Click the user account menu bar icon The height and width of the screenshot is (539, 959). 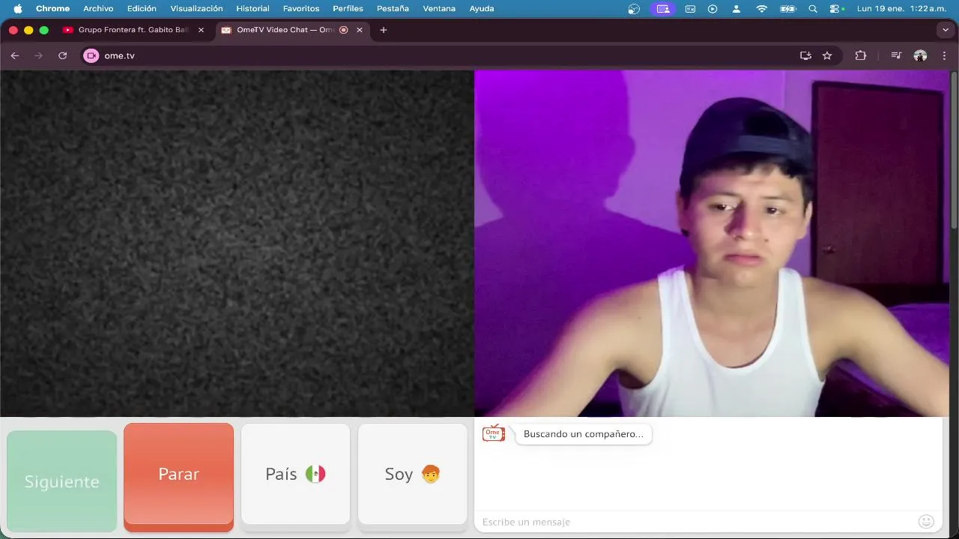(x=736, y=8)
